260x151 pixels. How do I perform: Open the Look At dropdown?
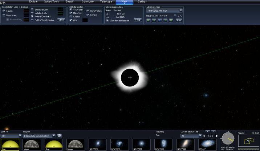coord(10,135)
